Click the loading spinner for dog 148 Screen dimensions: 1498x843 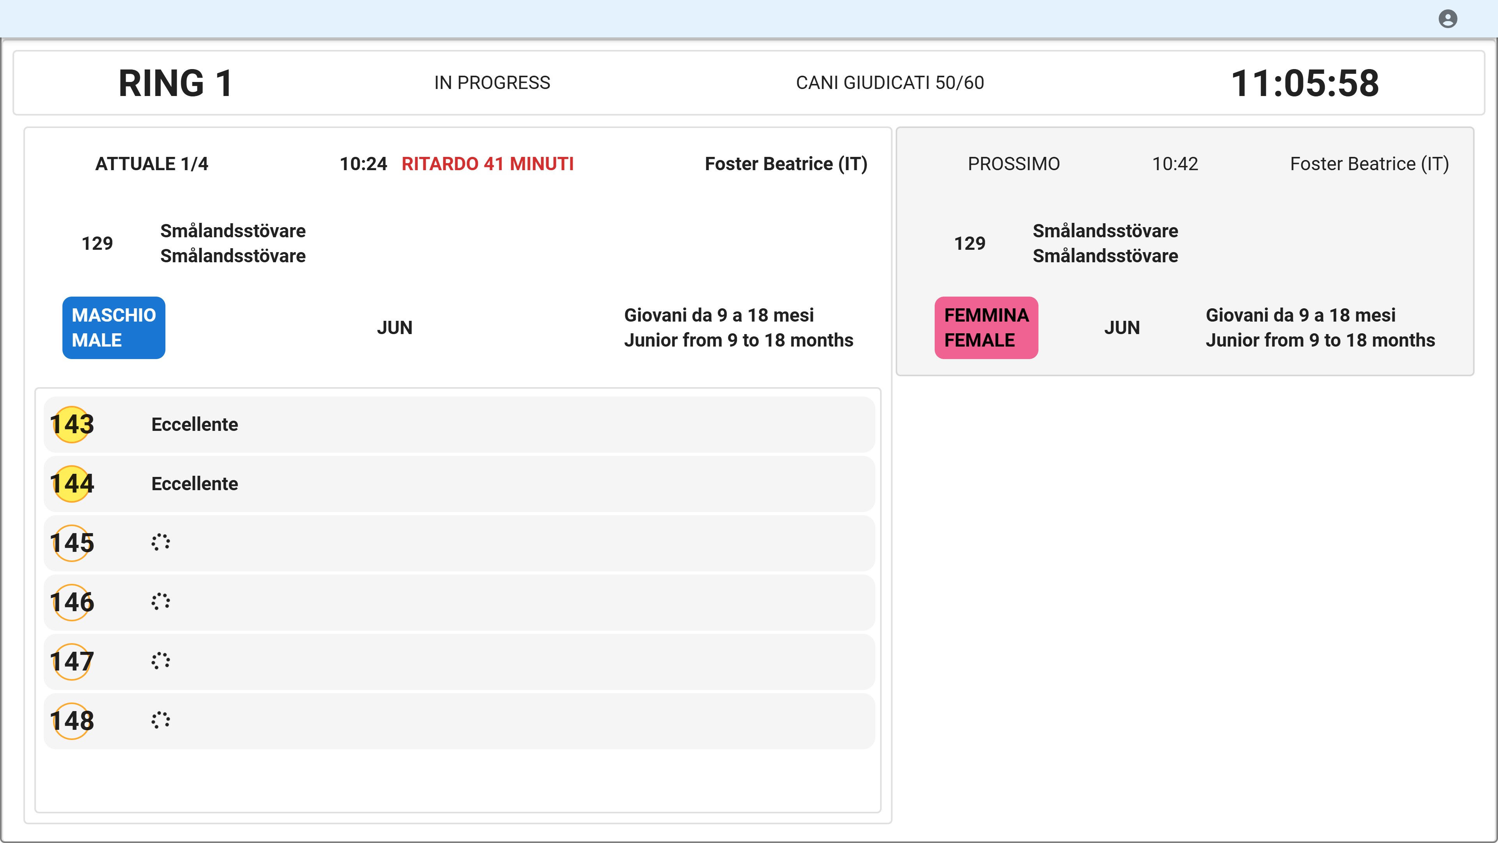[x=160, y=721]
